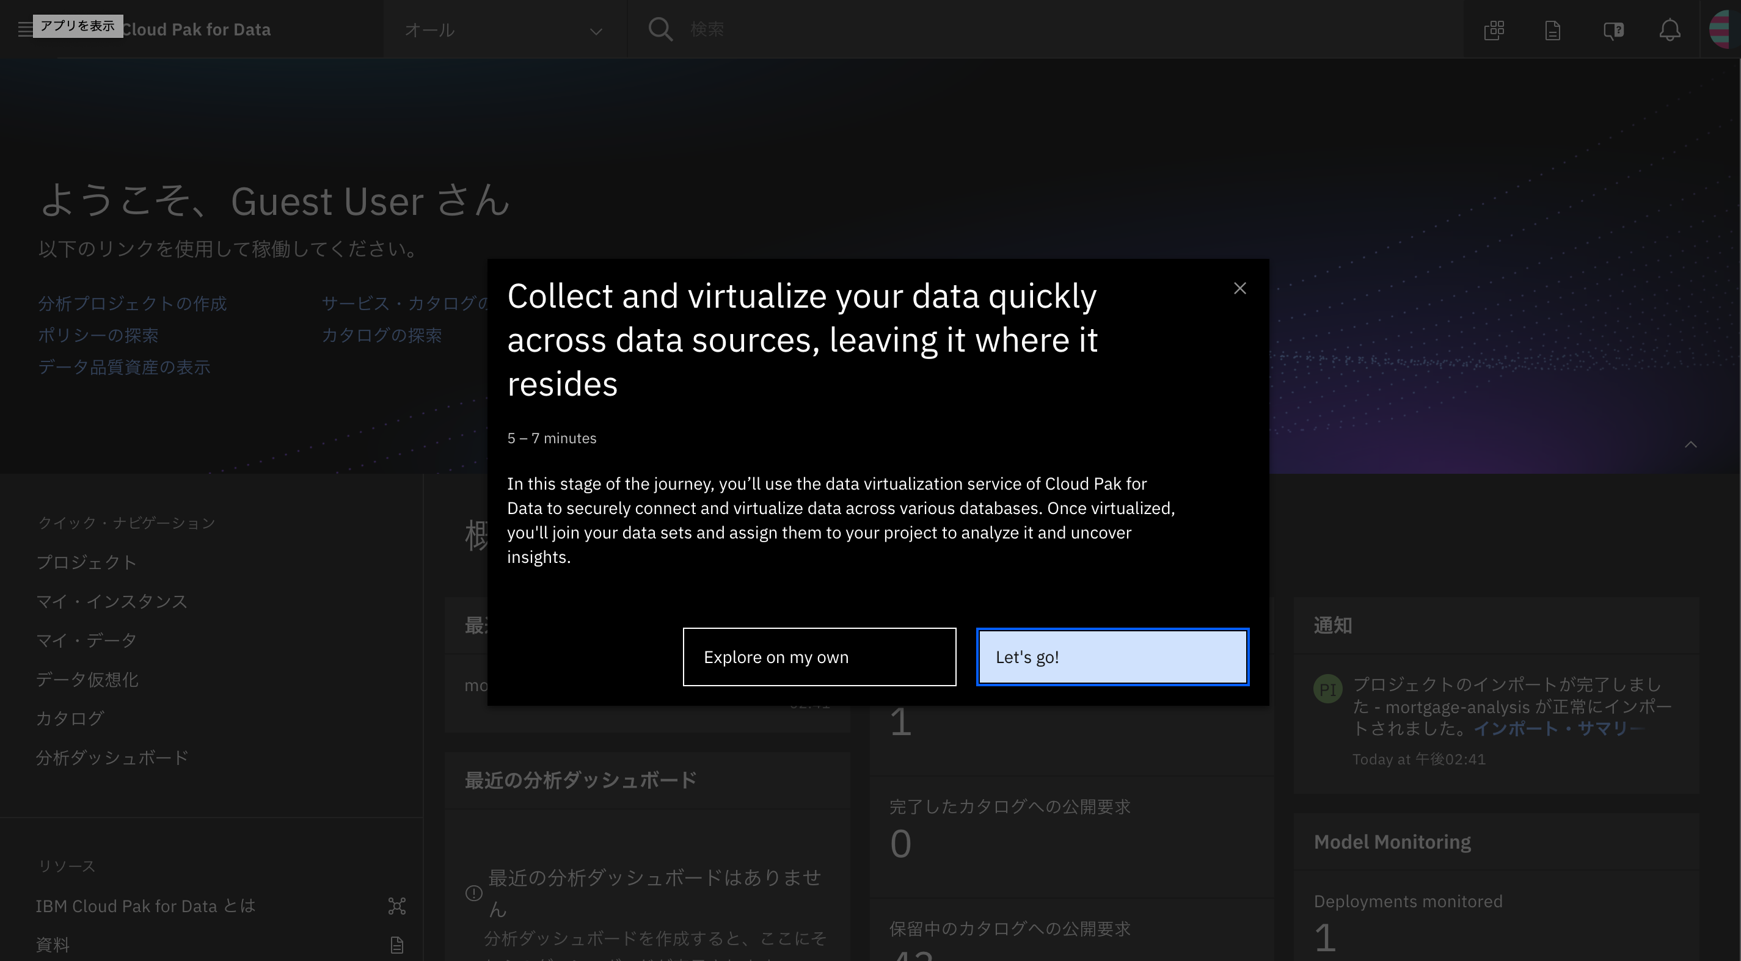Screen dimensions: 1741x961
Task: Open the services grid icon in header
Action: coord(1494,30)
